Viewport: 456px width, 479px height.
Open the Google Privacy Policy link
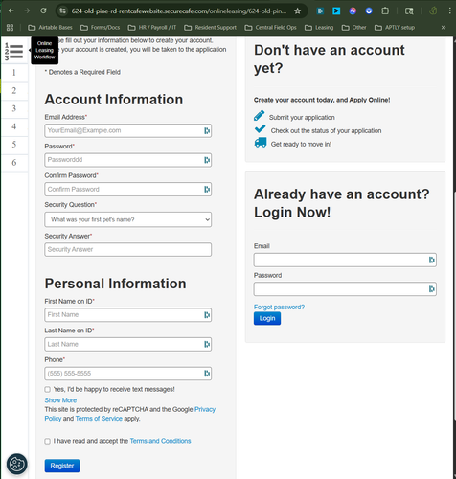coord(130,414)
